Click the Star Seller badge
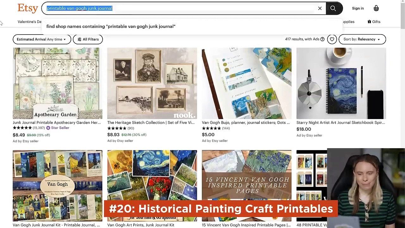 pos(58,128)
